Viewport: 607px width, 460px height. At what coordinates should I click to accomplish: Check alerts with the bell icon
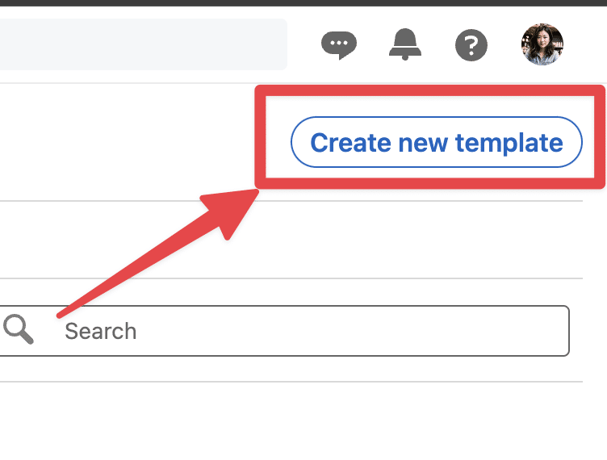coord(405,44)
